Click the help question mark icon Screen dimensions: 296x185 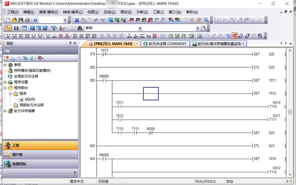pos(35,20)
